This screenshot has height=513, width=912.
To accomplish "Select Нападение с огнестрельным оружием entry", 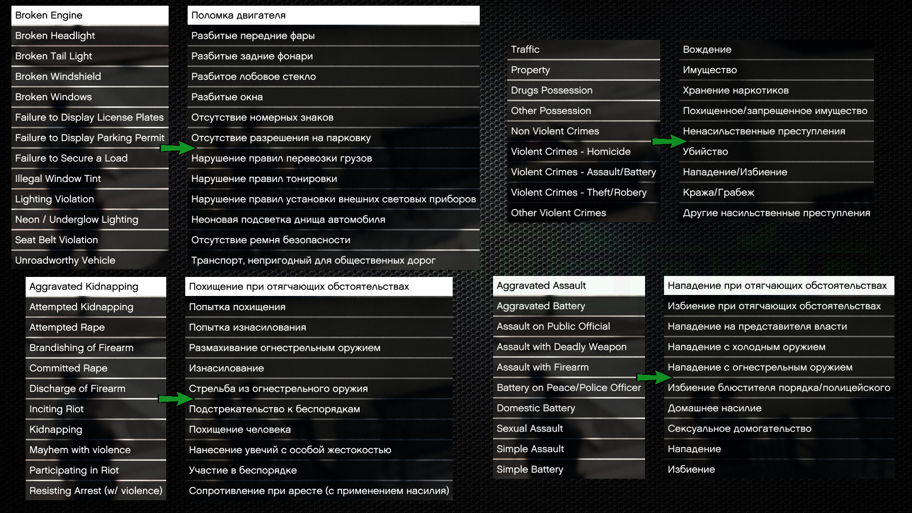I will tap(779, 367).
